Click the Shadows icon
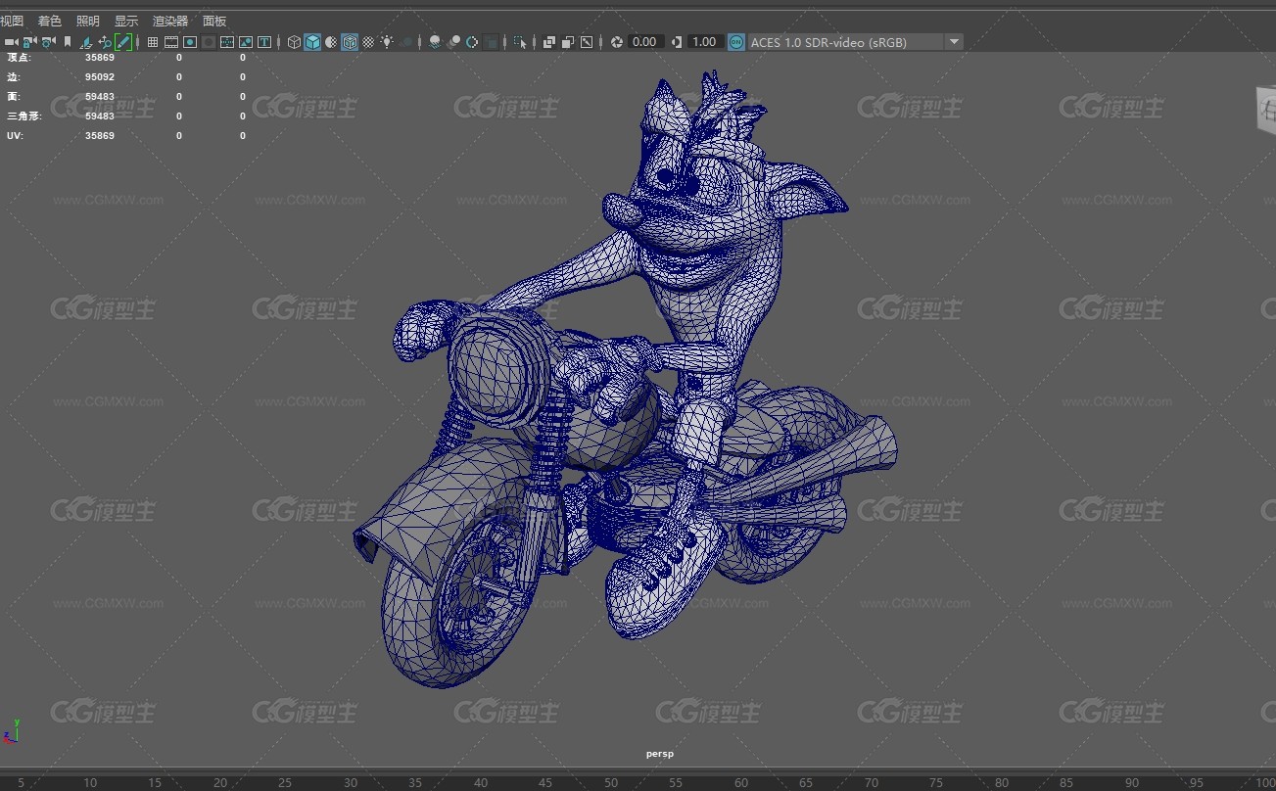Screen dimensions: 1276x791 [405, 42]
